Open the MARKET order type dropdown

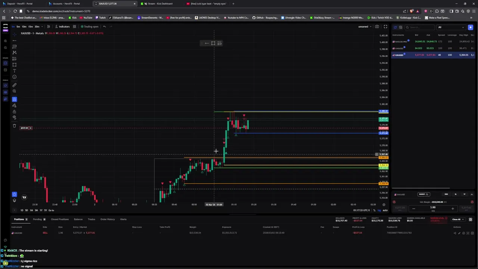pos(424,194)
